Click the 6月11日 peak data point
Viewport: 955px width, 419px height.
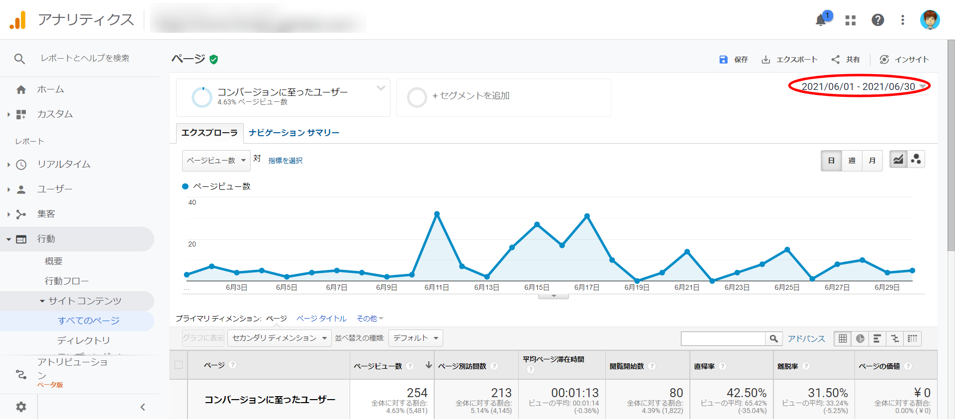pos(437,214)
